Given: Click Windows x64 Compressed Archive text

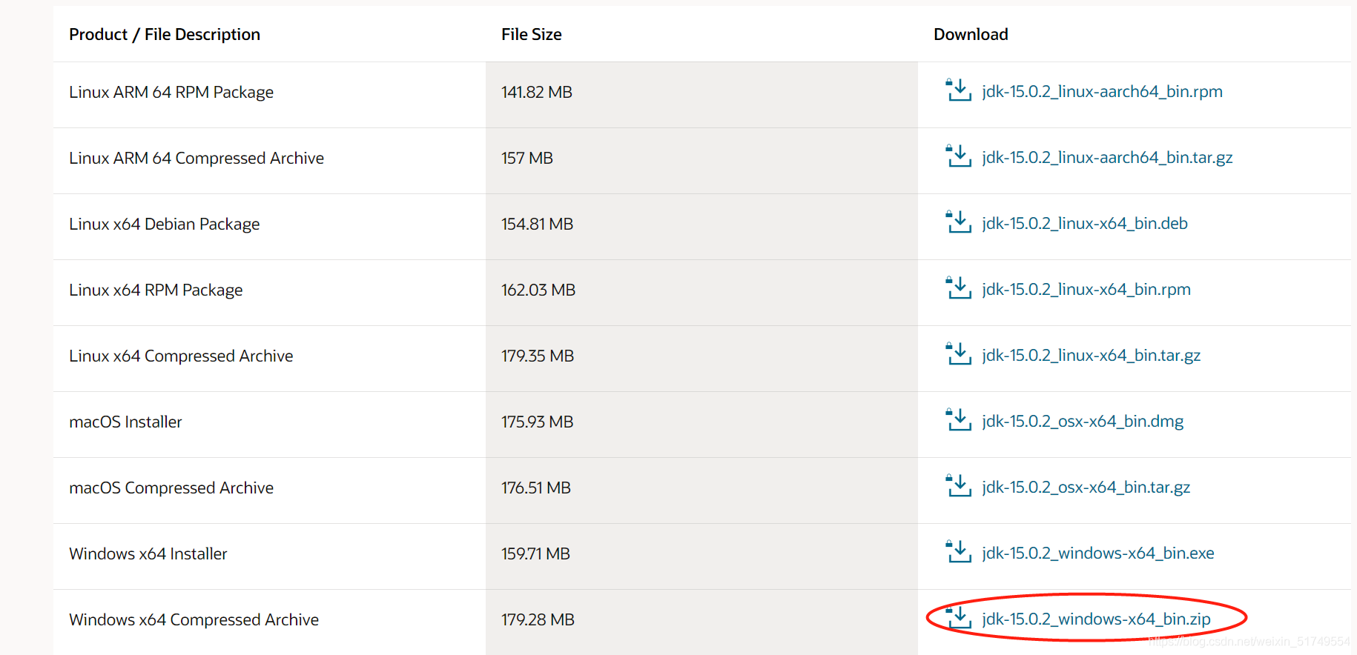Looking at the screenshot, I should point(194,620).
